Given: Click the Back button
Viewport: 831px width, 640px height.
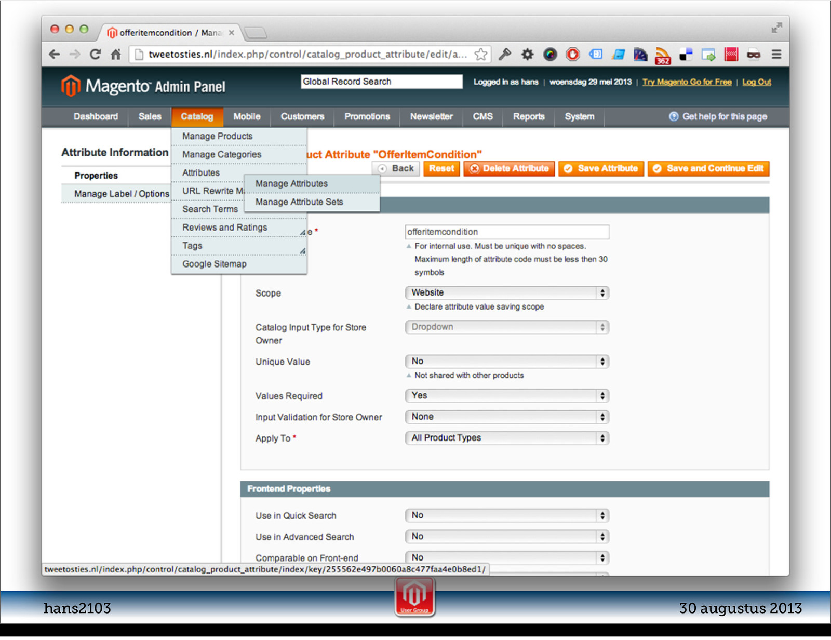Looking at the screenshot, I should pos(396,168).
